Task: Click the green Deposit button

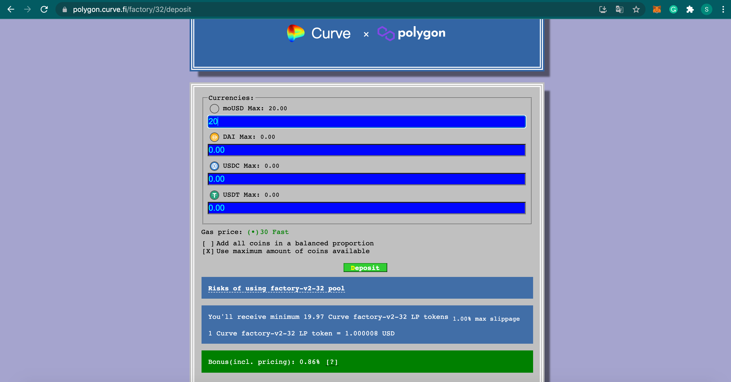Action: (x=365, y=267)
